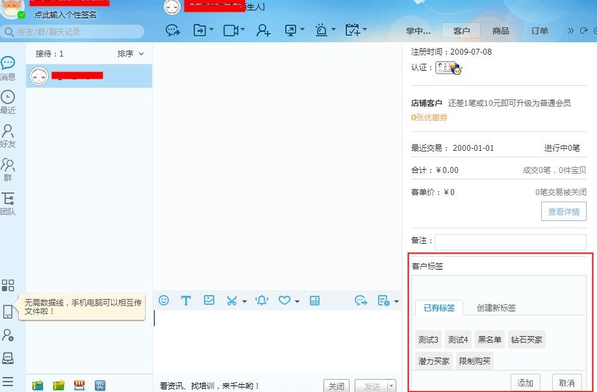
Task: Click the send image icon
Action: pos(209,300)
